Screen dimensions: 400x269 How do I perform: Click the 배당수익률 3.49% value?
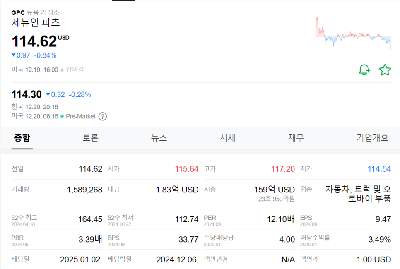point(380,239)
